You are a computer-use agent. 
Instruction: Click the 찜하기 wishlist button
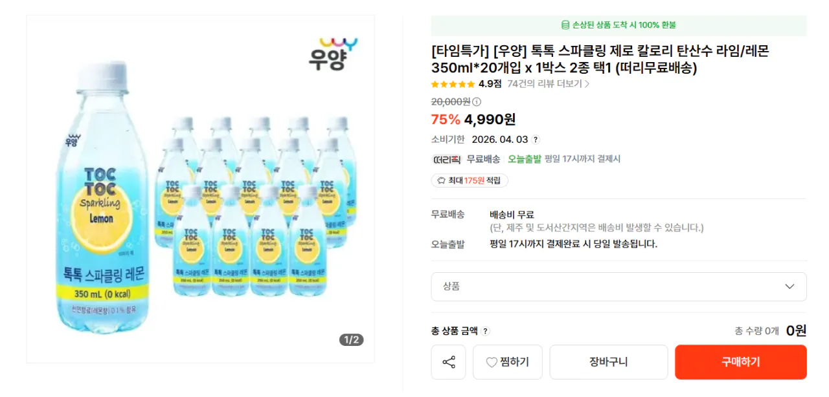[x=508, y=362]
